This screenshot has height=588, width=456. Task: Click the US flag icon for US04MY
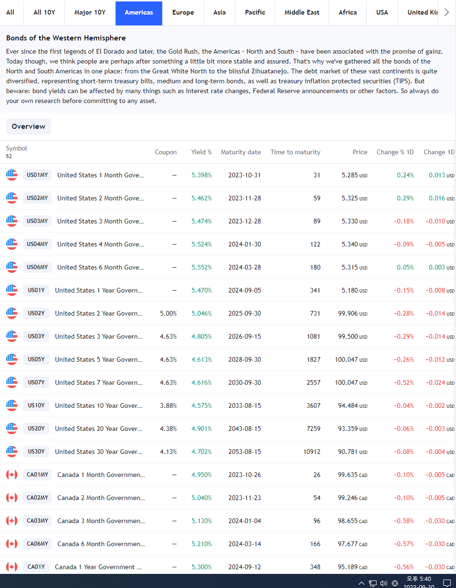coord(12,244)
